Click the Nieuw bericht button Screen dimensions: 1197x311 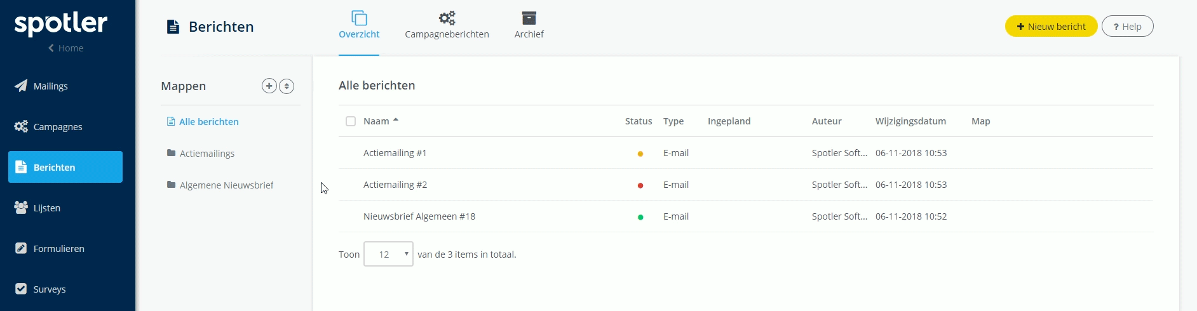point(1051,26)
